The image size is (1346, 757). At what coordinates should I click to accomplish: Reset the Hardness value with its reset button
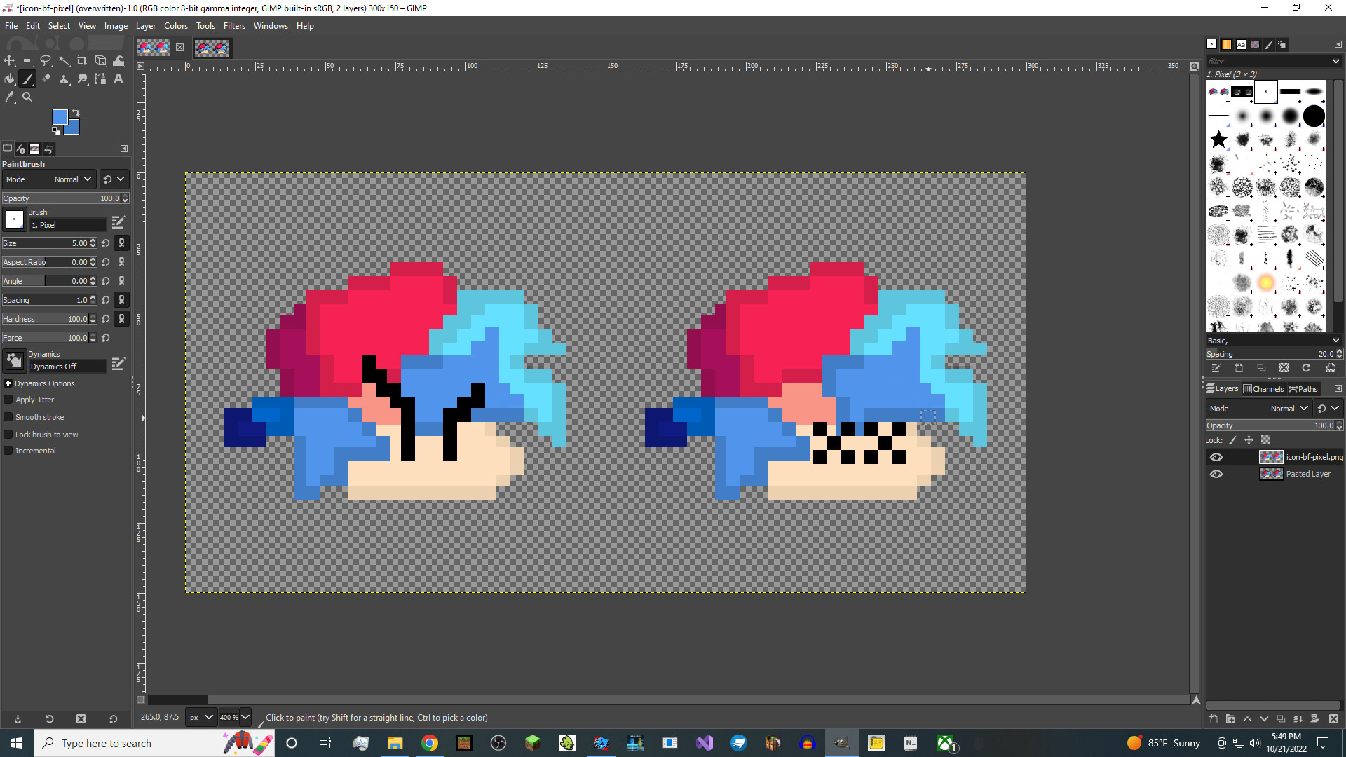pyautogui.click(x=104, y=319)
